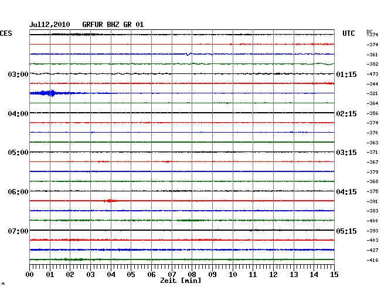Screen dimensions: 381x290
Task: Click the '06' minute tick label
Action: coord(151,275)
